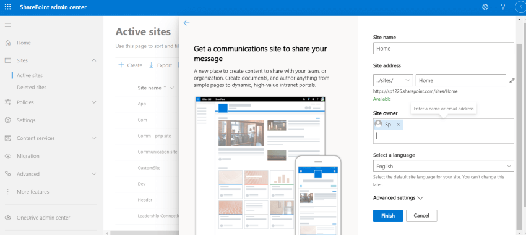Click the Policies sliders icon
The image size is (526, 235).
pos(8,102)
